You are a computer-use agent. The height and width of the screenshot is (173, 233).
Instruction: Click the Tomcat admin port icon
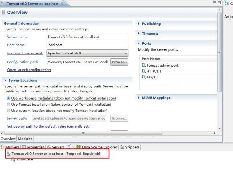coord(143,65)
